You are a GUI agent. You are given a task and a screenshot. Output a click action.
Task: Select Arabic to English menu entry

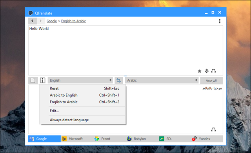tap(82, 95)
